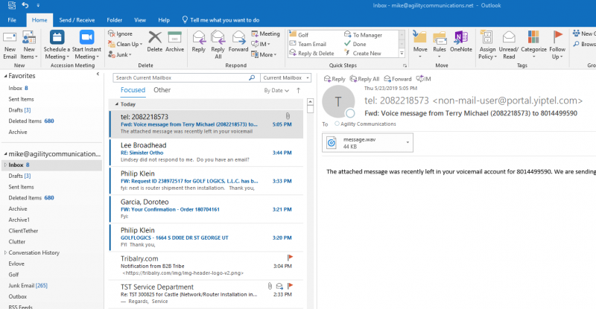Open message.wav attachment dropdown arrow
This screenshot has width=596, height=309.
tap(408, 142)
